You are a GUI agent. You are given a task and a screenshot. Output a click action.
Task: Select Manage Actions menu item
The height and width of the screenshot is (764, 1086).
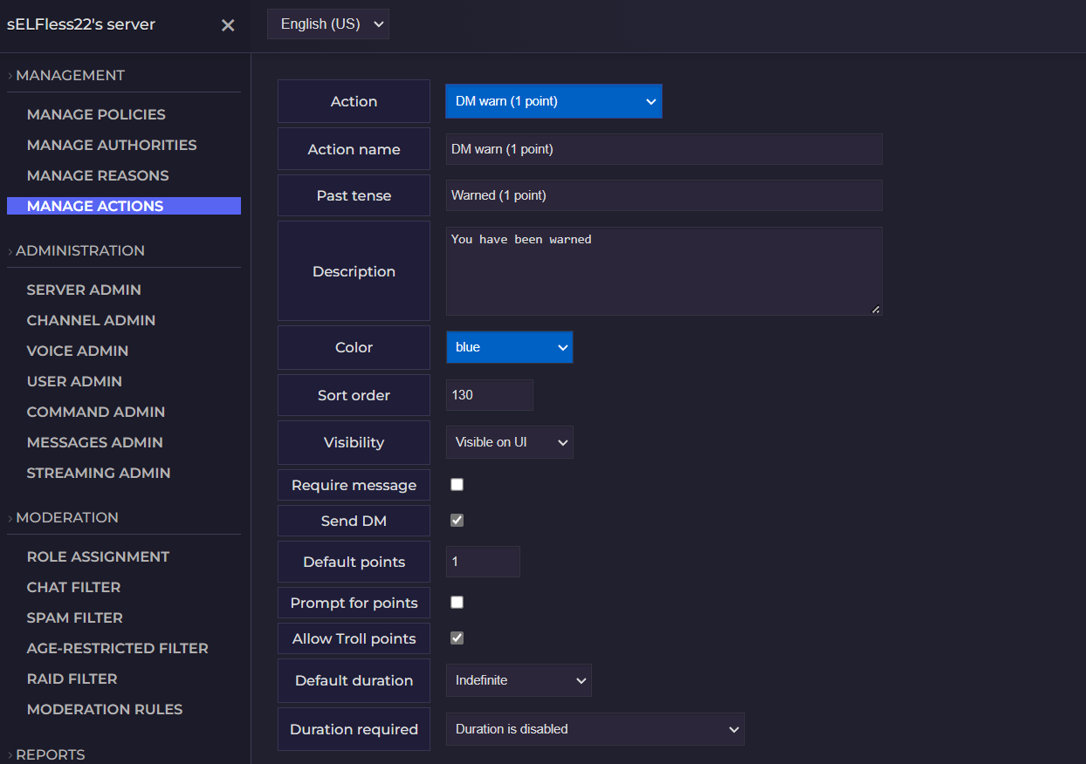click(124, 206)
